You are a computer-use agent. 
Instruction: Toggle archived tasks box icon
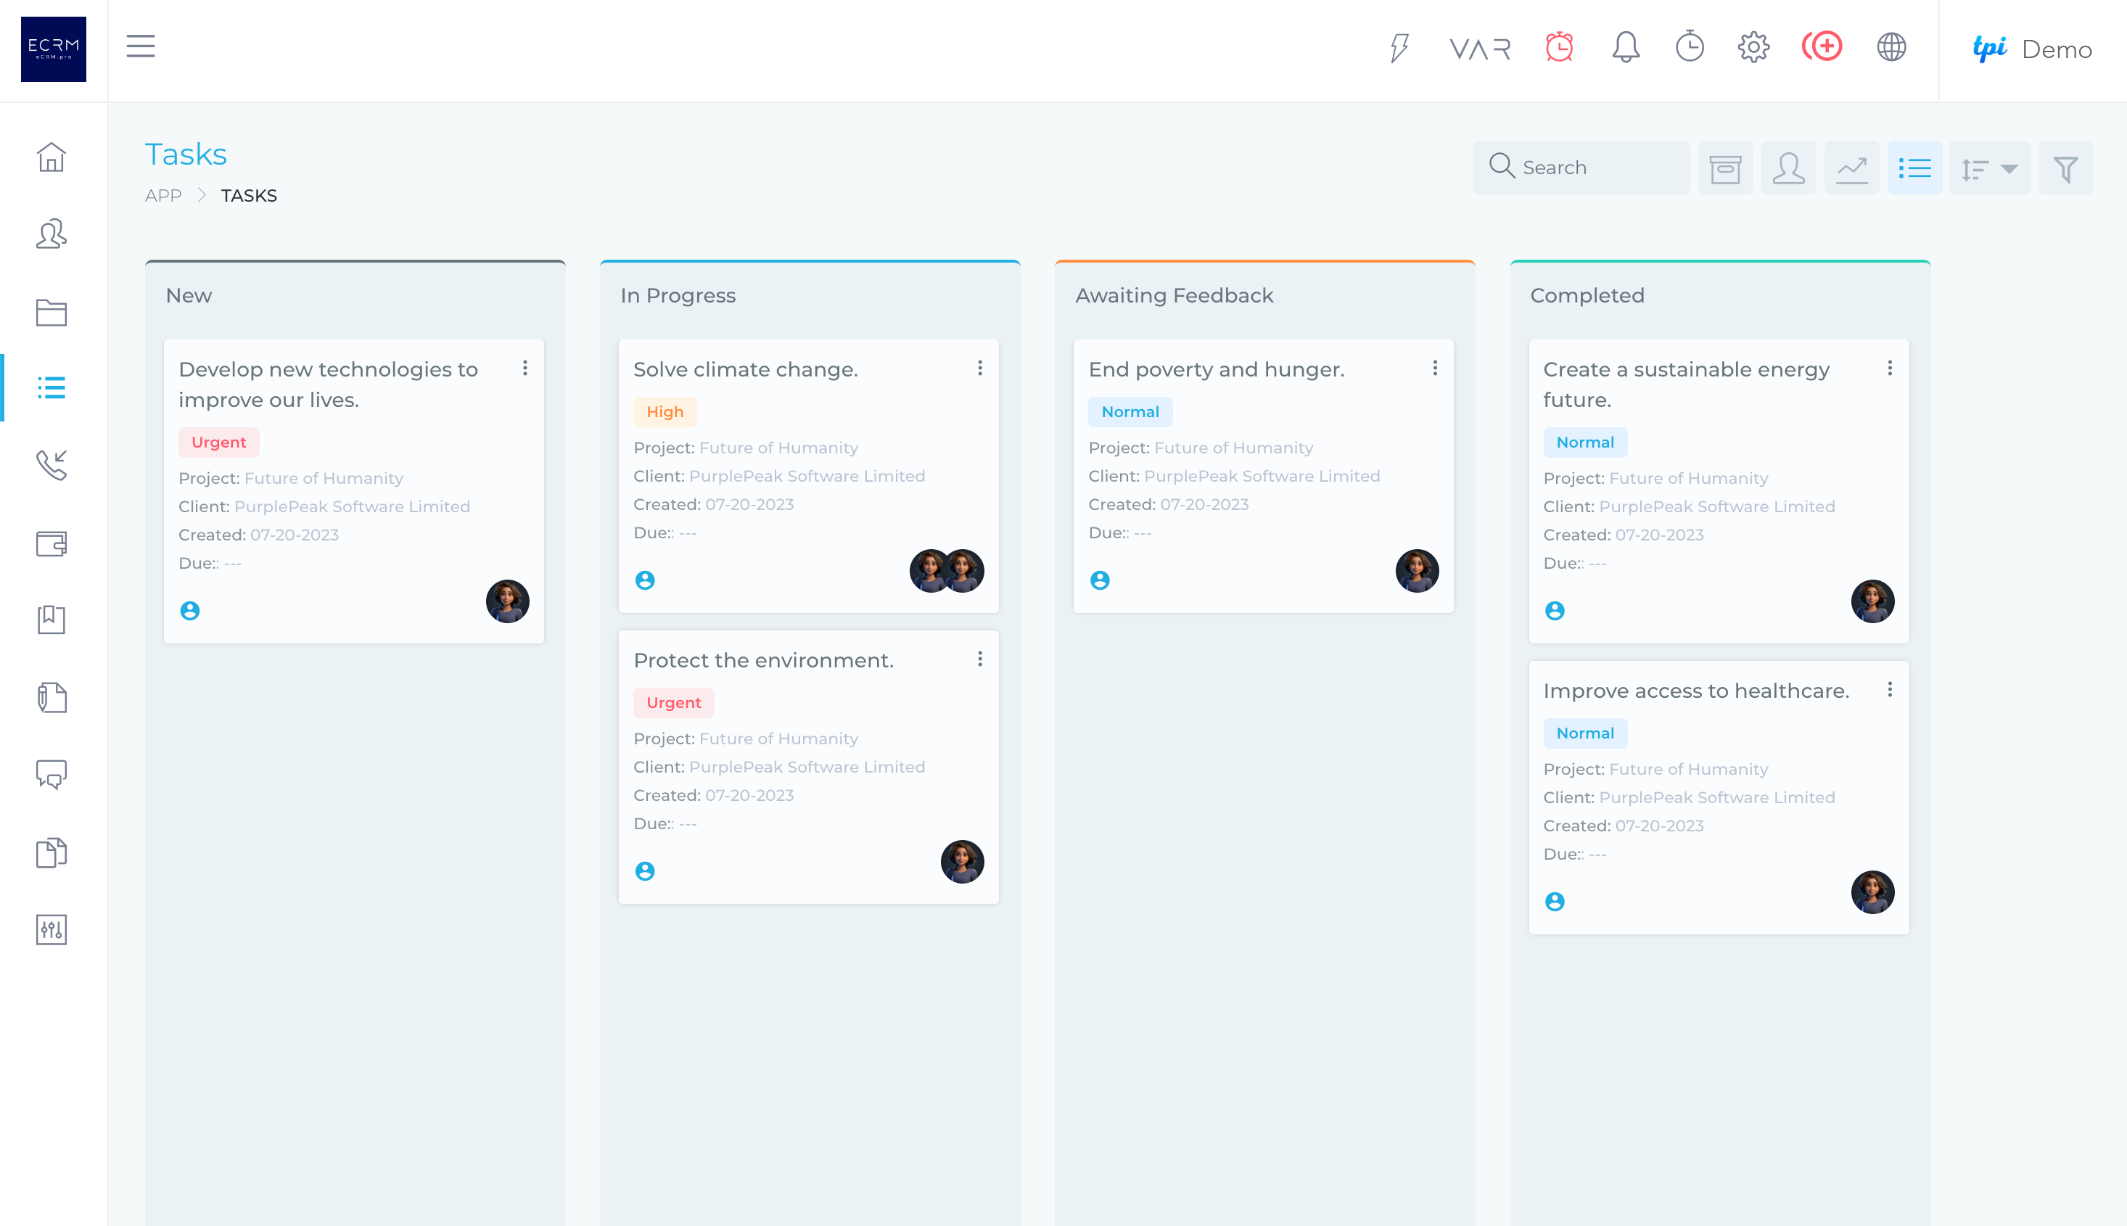(1725, 168)
